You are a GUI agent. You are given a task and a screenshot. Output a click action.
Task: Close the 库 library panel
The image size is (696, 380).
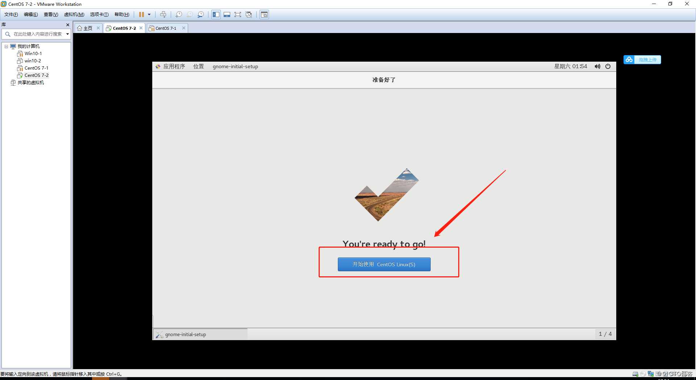68,25
